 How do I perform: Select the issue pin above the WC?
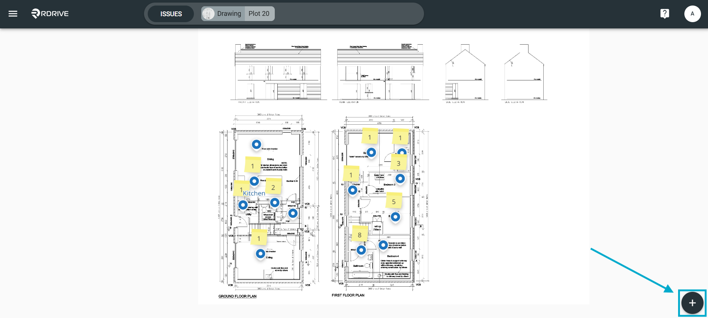point(275,203)
